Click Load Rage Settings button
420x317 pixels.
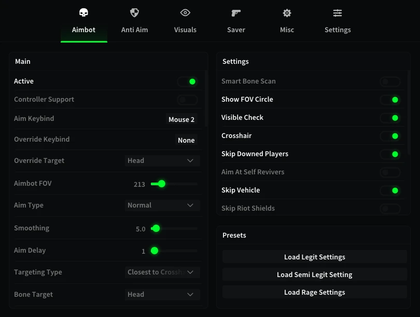314,292
